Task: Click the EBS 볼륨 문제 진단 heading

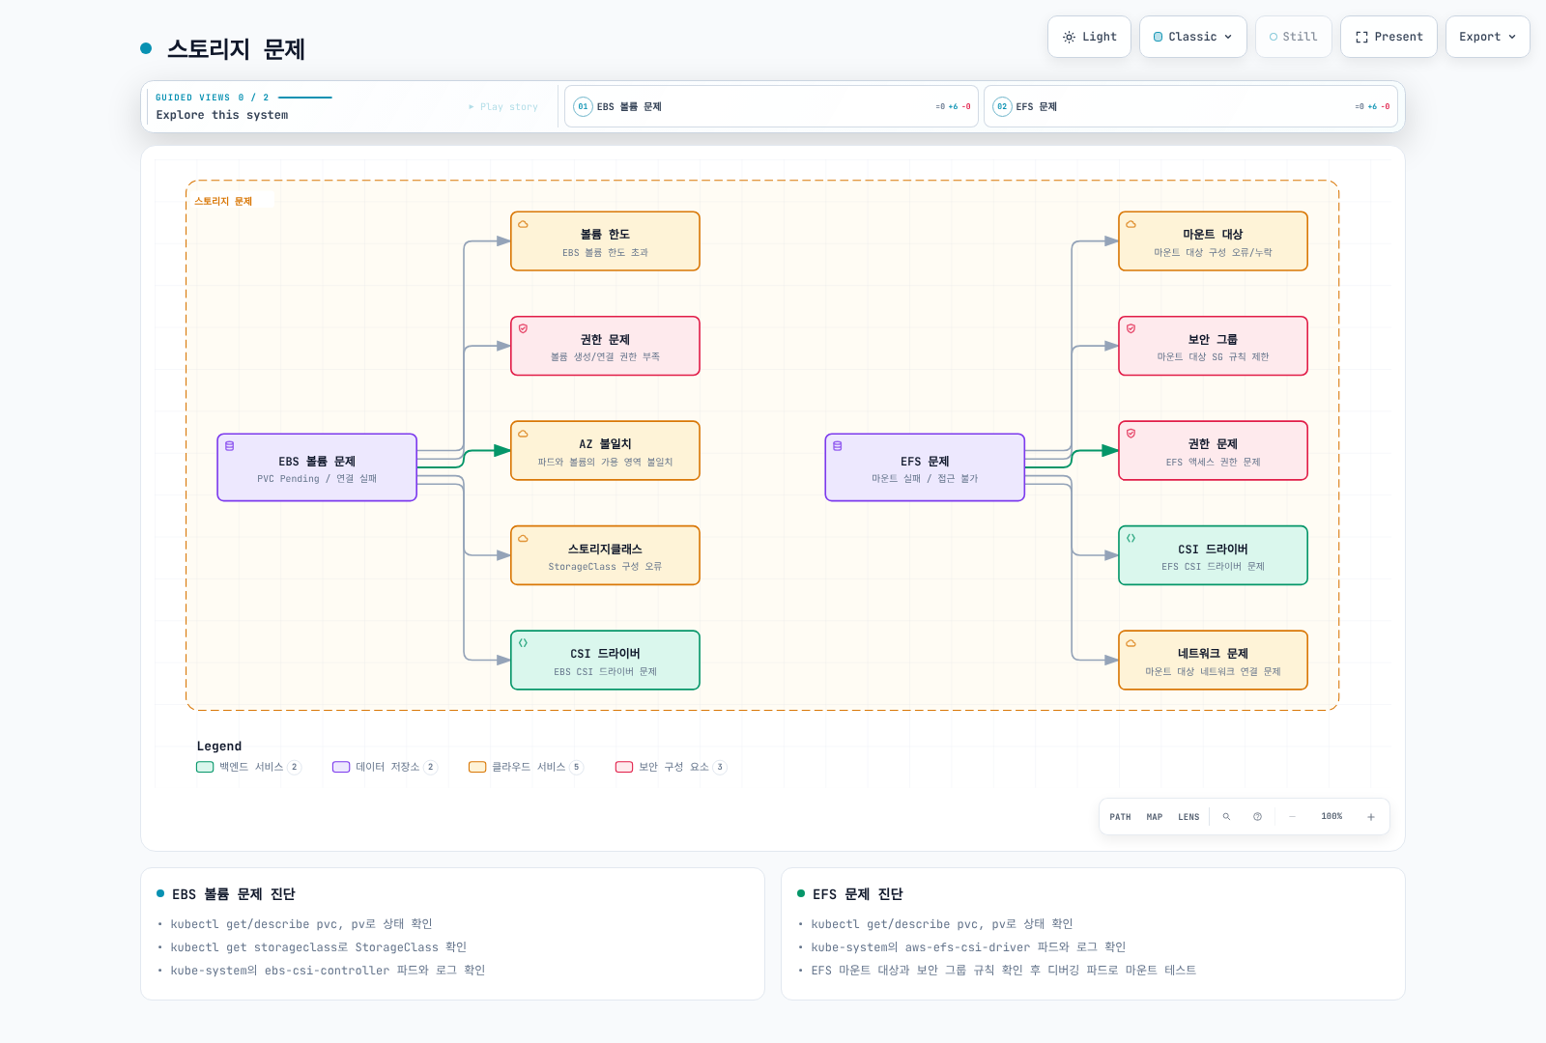Action: pyautogui.click(x=234, y=894)
